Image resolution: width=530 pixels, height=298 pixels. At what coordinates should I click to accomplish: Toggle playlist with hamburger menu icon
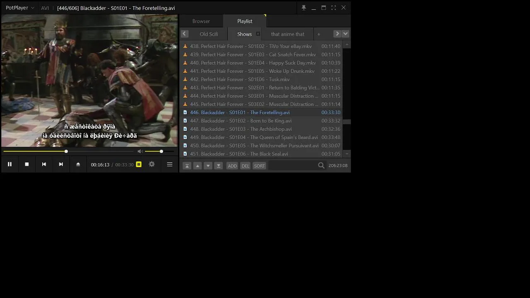[x=169, y=164]
